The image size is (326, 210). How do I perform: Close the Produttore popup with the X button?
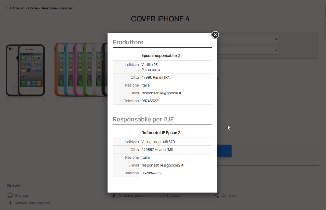pyautogui.click(x=215, y=35)
